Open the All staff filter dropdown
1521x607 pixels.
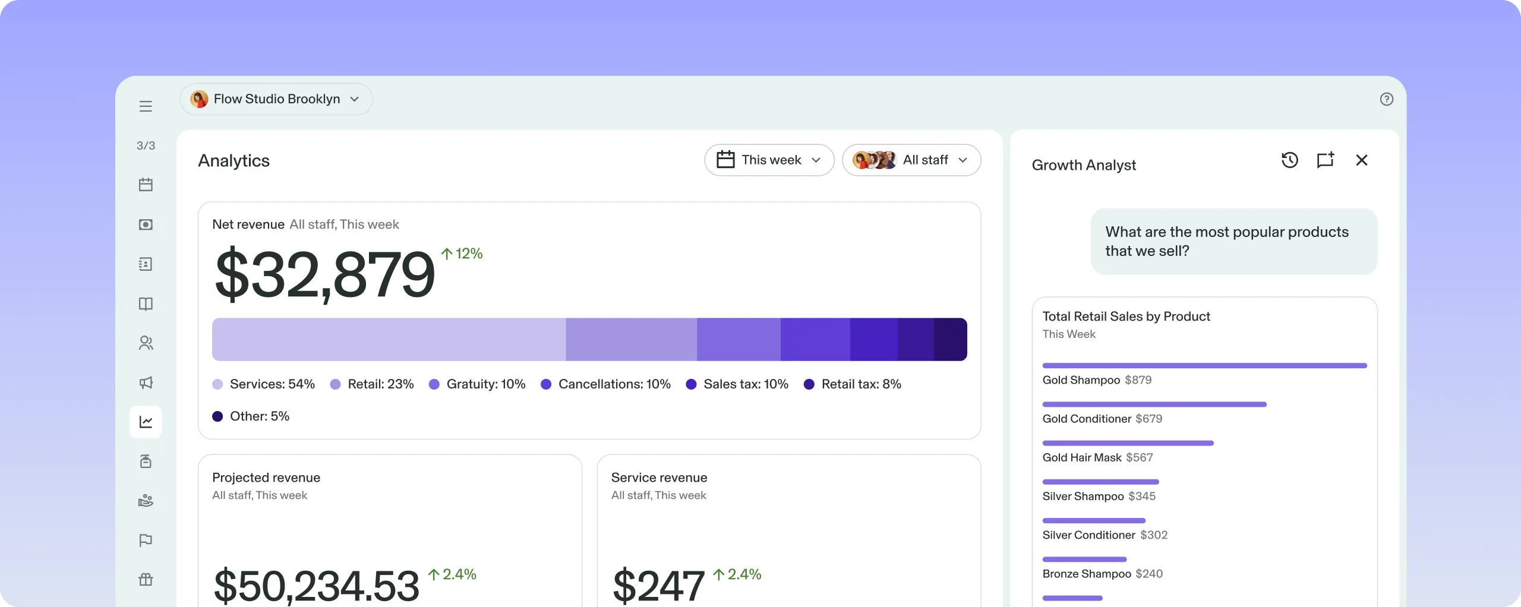(911, 160)
